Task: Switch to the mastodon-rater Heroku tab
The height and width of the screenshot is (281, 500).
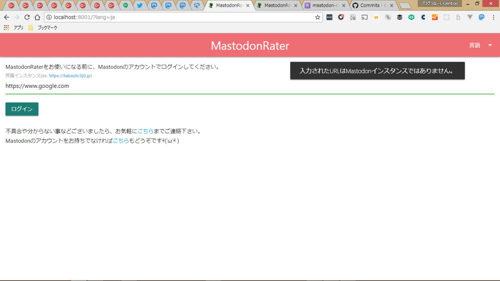Action: click(x=325, y=5)
